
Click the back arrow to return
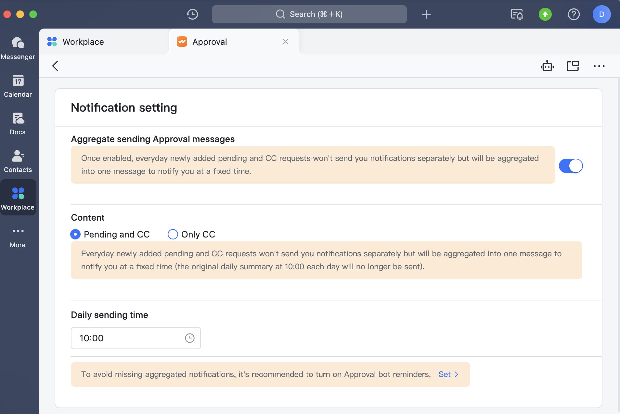pyautogui.click(x=55, y=66)
